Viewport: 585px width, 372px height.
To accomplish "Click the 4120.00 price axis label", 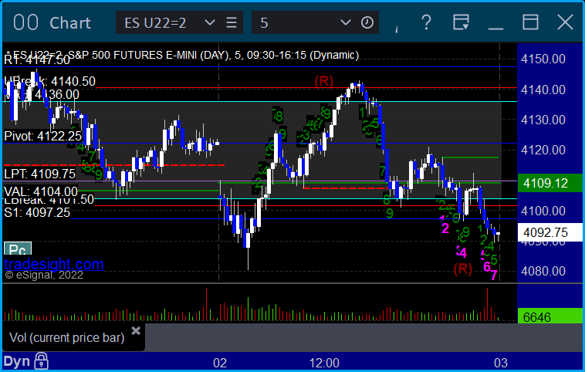I will (543, 150).
